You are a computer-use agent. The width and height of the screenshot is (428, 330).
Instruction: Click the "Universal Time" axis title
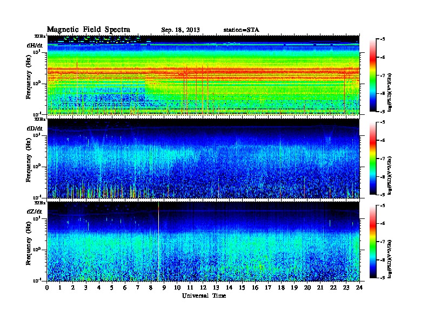pos(204,295)
